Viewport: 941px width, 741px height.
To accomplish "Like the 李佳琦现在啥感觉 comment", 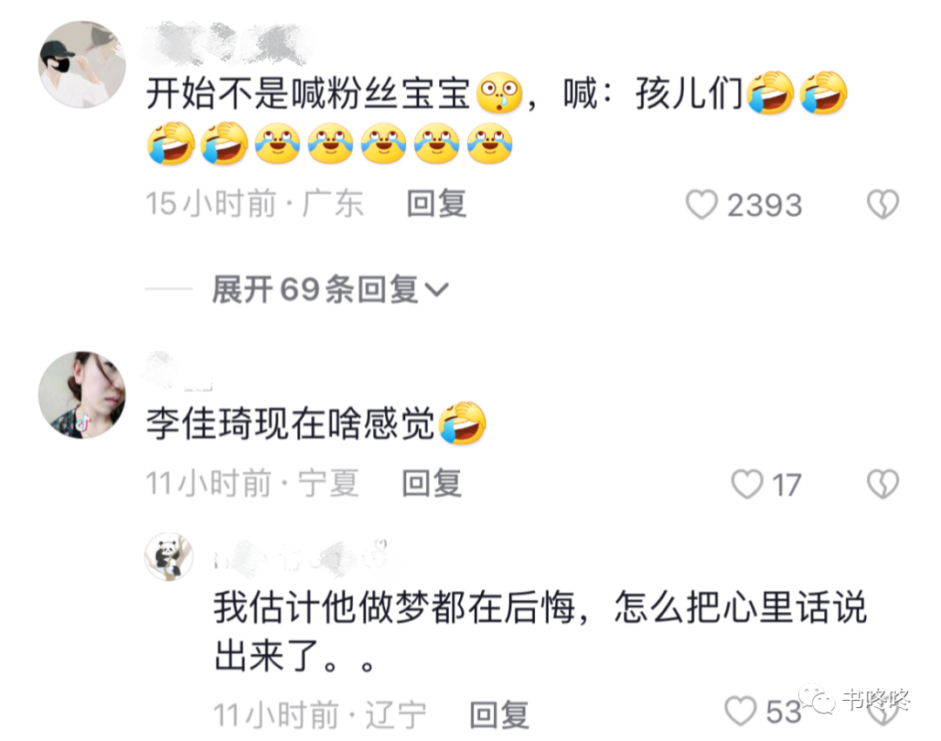I will click(x=747, y=484).
